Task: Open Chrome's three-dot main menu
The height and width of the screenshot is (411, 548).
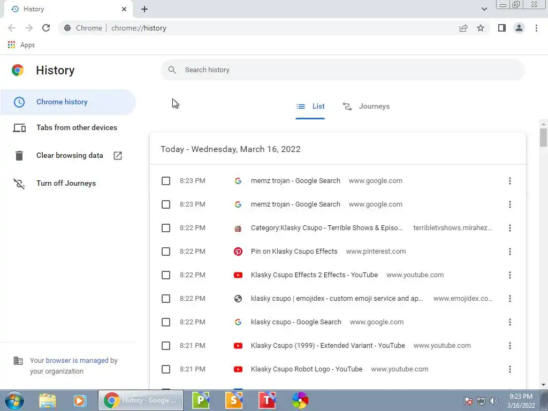Action: coord(536,28)
